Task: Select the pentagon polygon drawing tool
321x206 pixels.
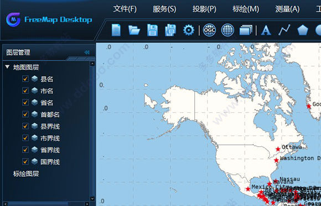Action: 303,30
